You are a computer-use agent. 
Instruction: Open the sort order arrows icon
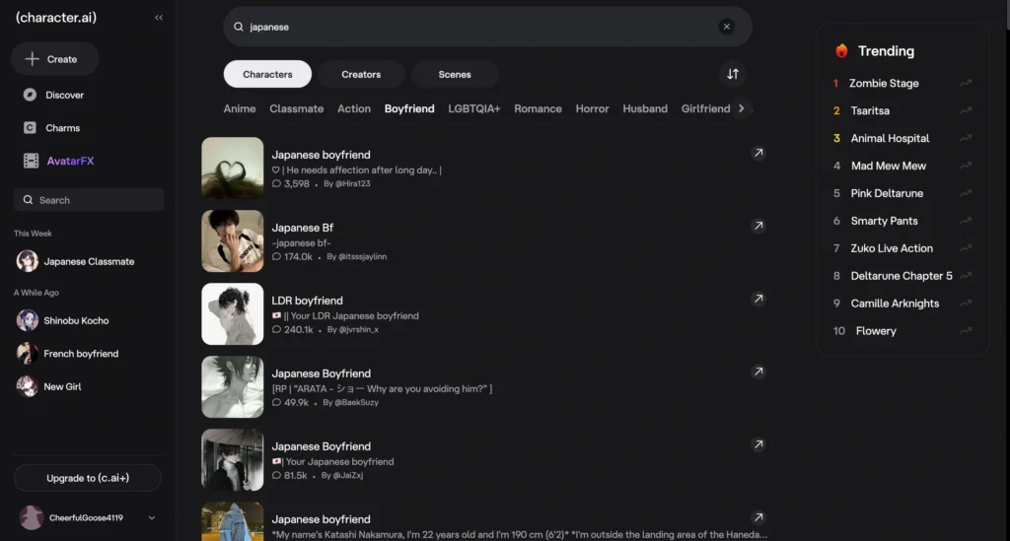pyautogui.click(x=733, y=74)
